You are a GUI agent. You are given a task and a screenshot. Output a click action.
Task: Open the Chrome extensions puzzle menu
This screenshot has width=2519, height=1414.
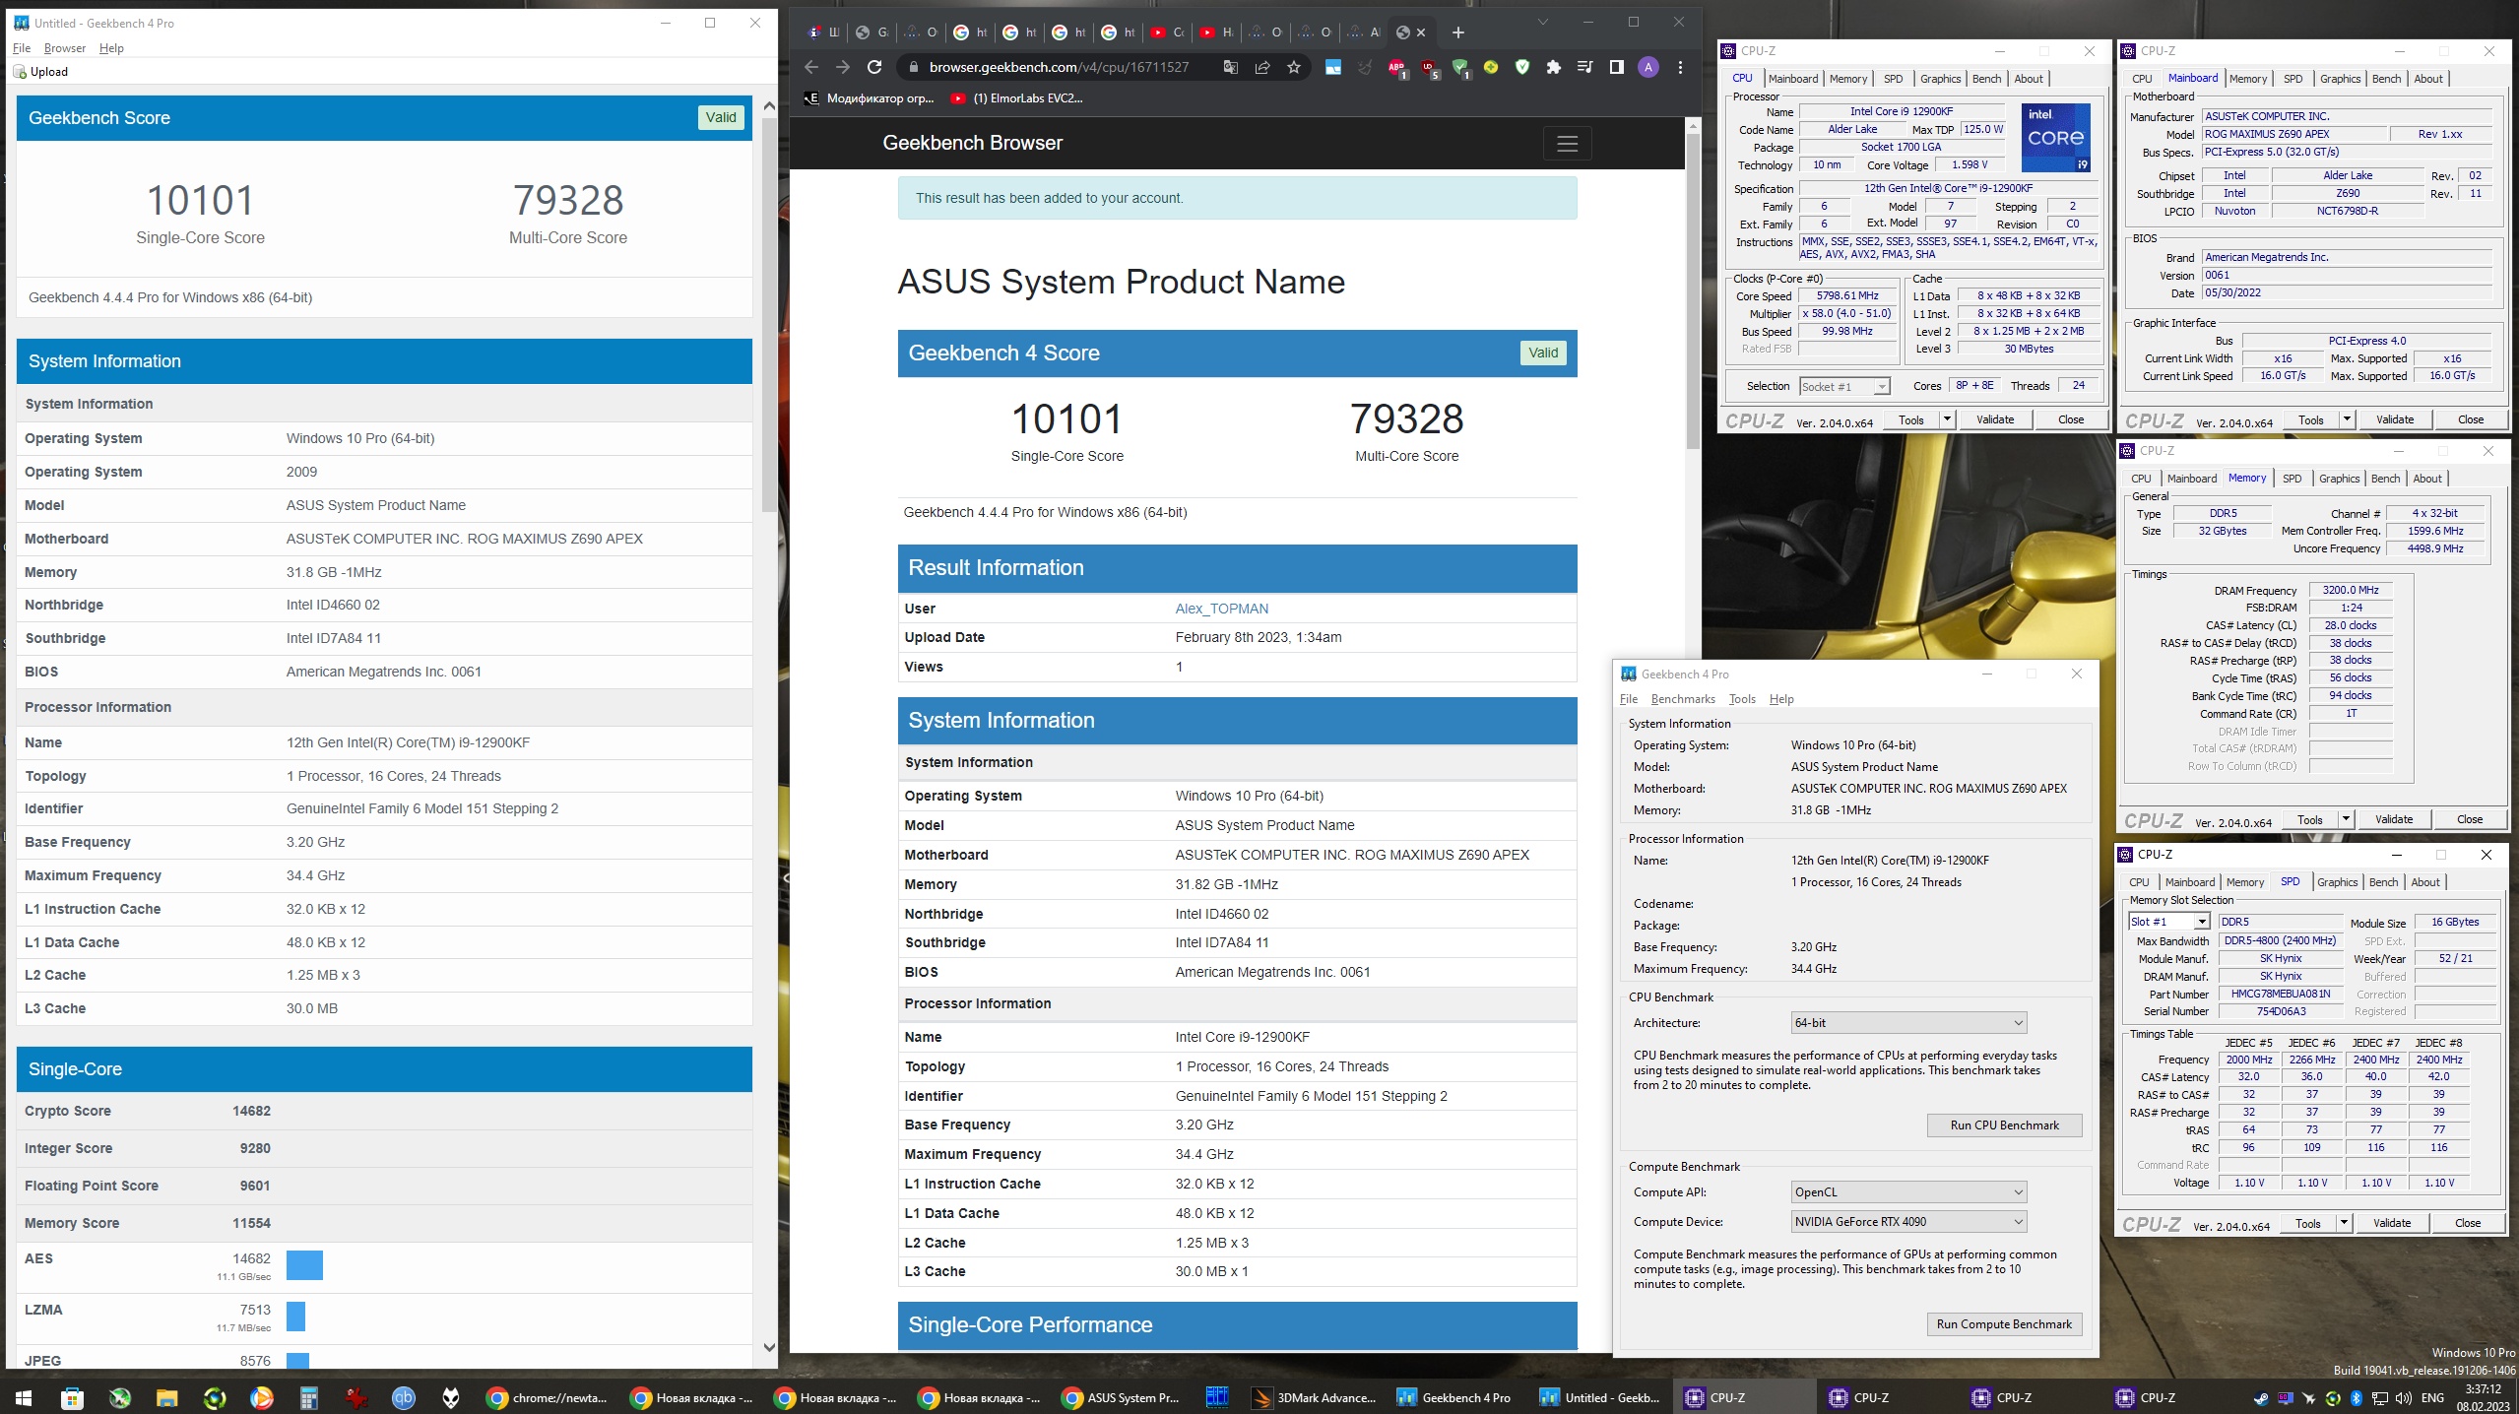(1554, 67)
